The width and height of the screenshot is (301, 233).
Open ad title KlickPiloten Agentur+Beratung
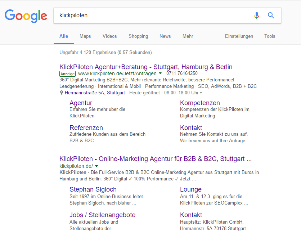[146, 67]
